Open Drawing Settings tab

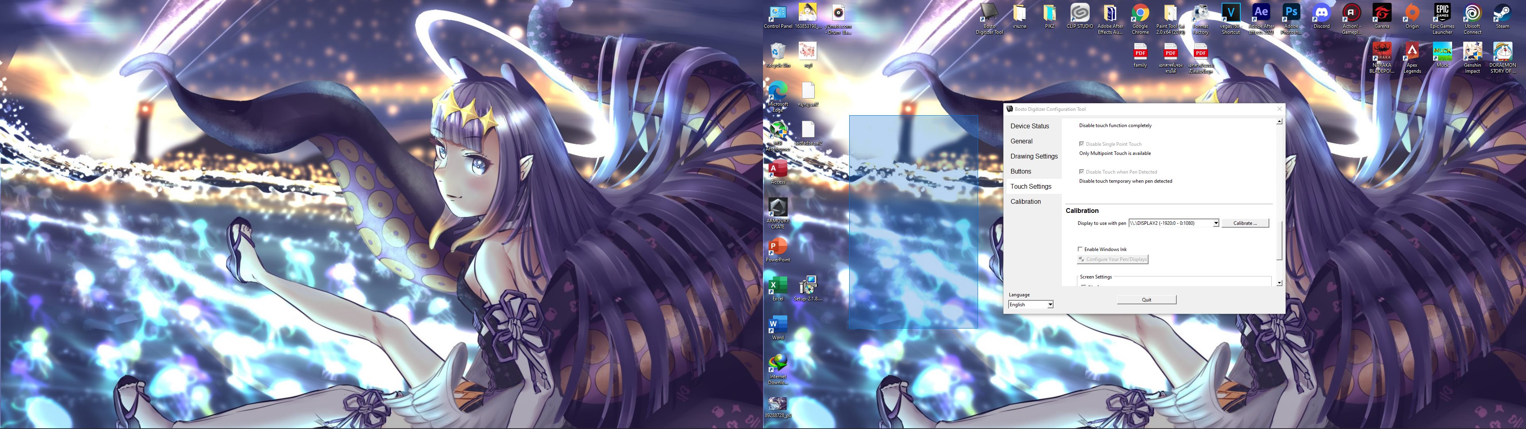[x=1034, y=157]
